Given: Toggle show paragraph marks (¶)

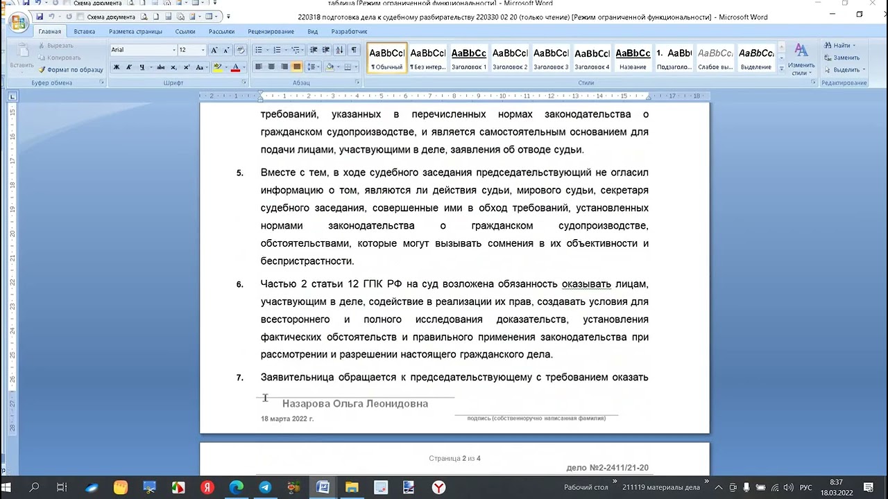Looking at the screenshot, I should click(354, 50).
